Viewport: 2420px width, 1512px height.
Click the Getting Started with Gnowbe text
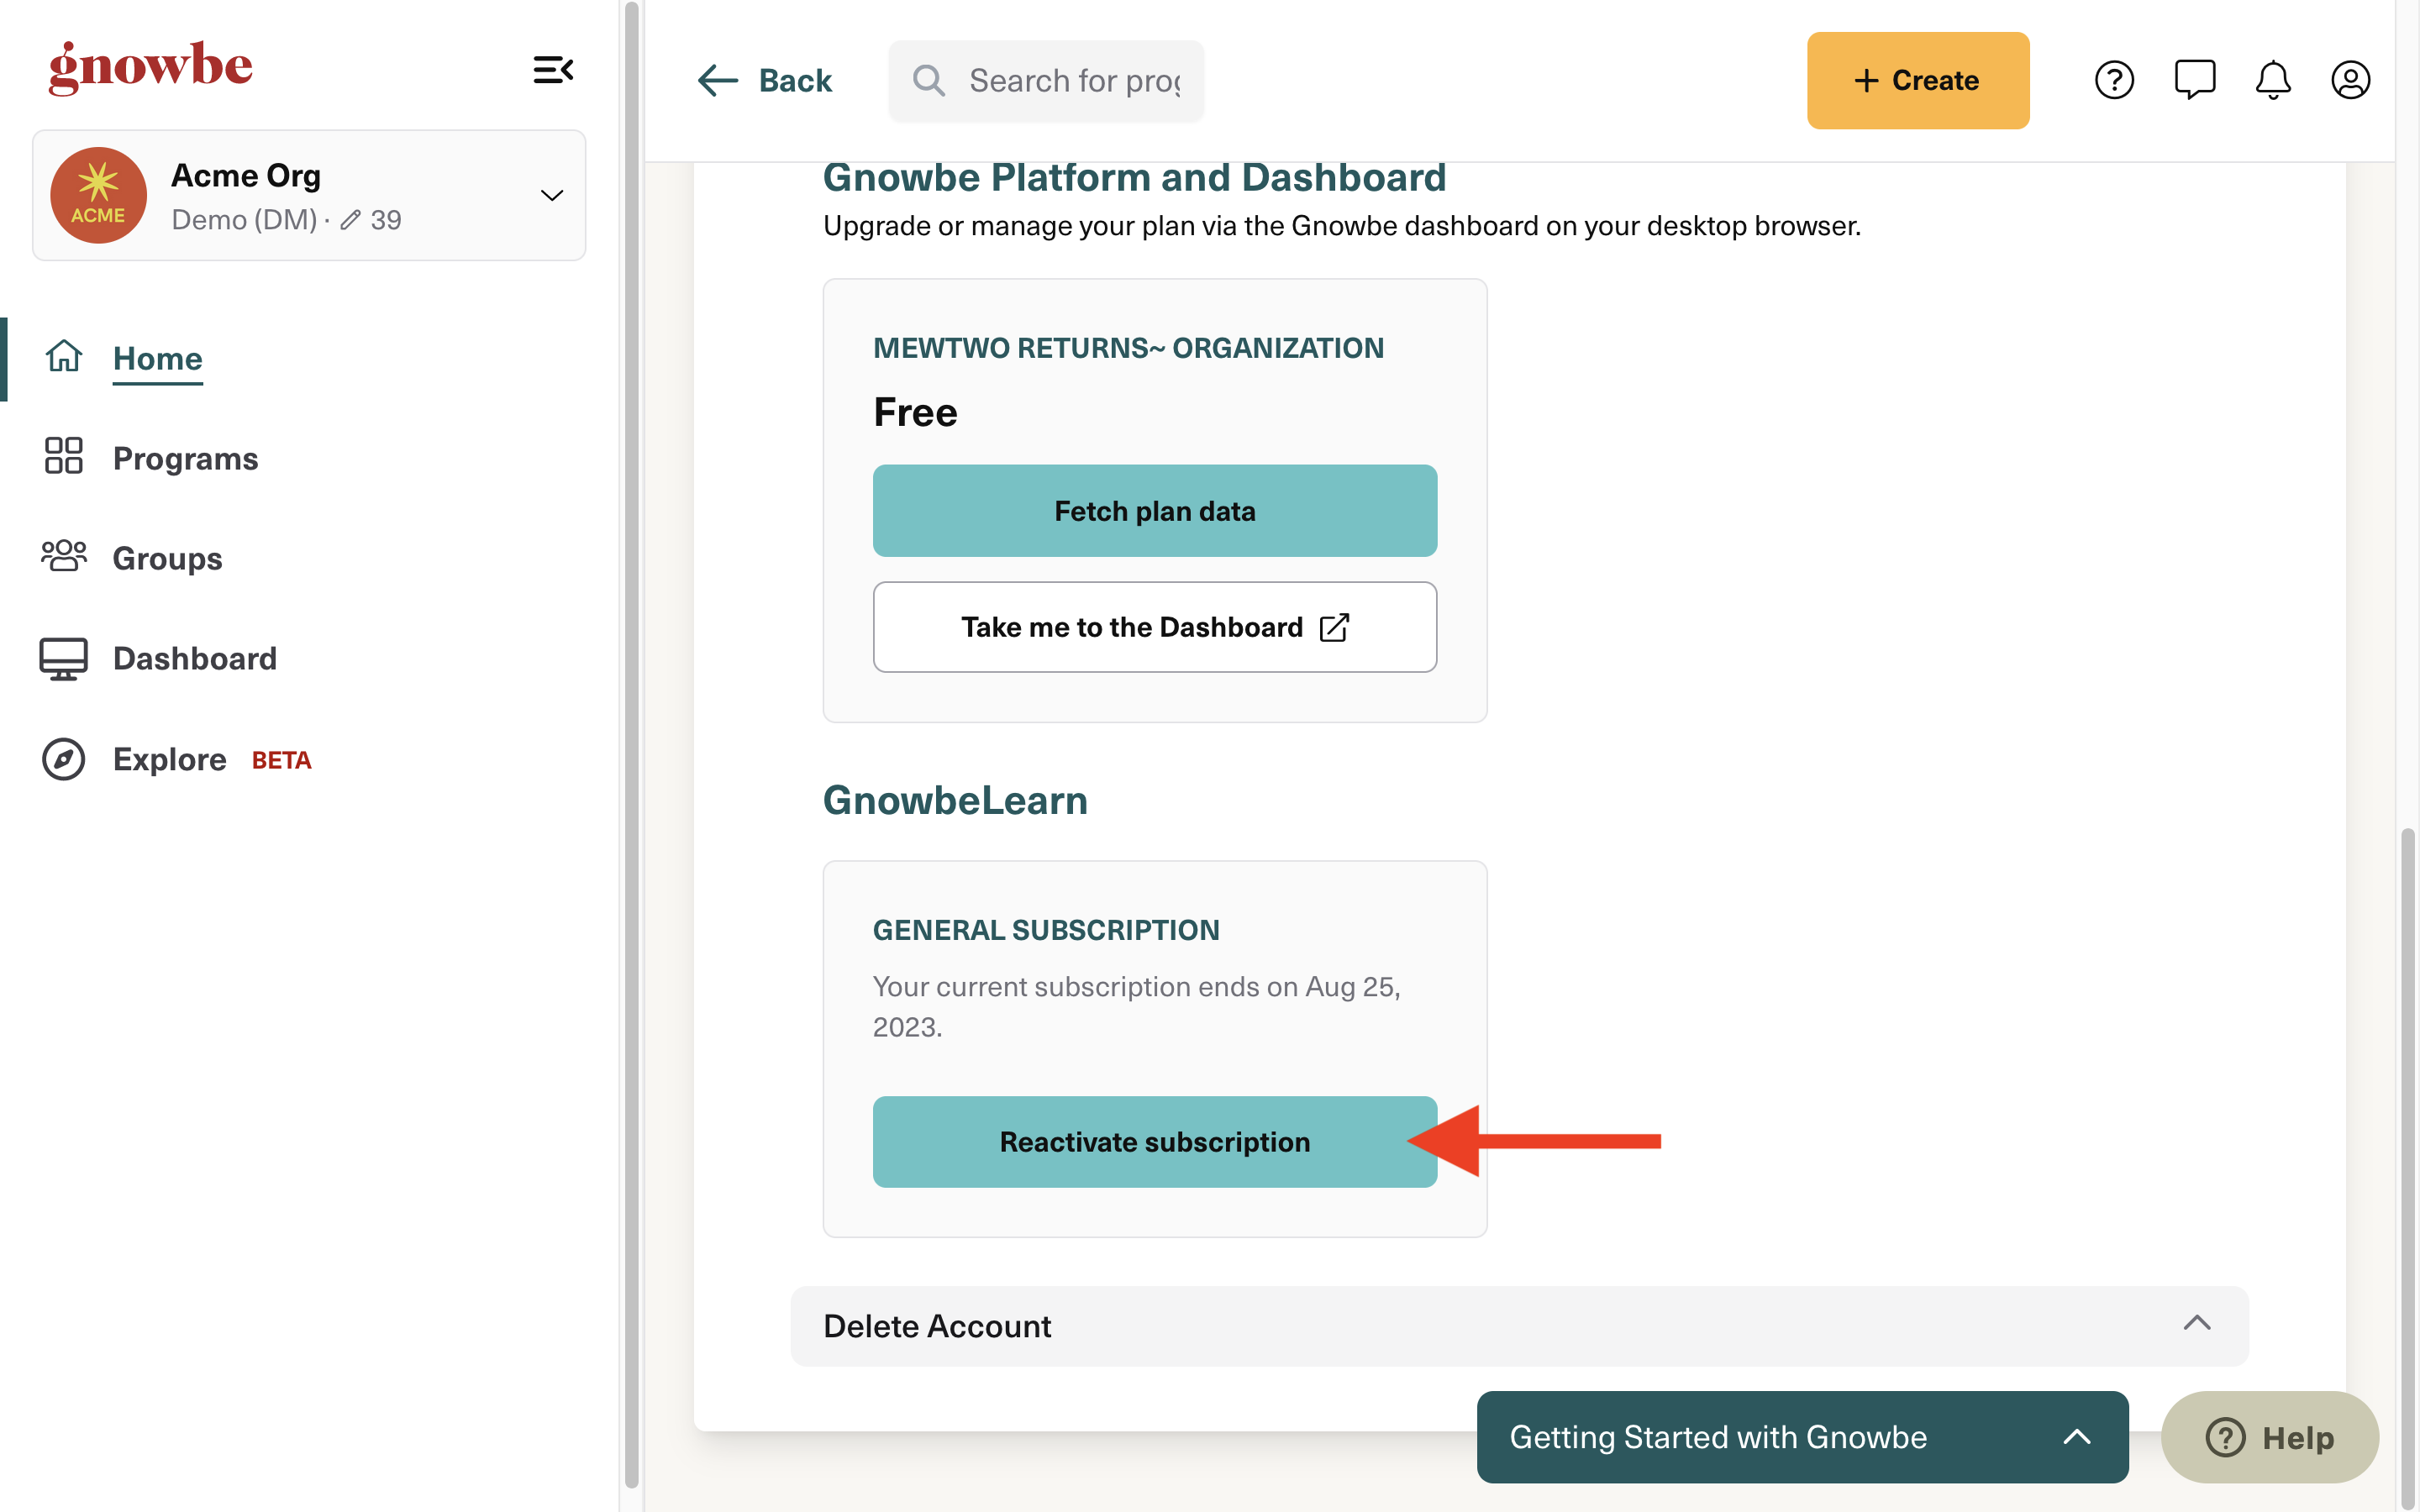pyautogui.click(x=1718, y=1437)
